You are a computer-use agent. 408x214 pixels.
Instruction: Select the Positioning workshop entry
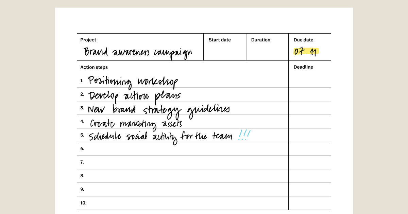133,81
